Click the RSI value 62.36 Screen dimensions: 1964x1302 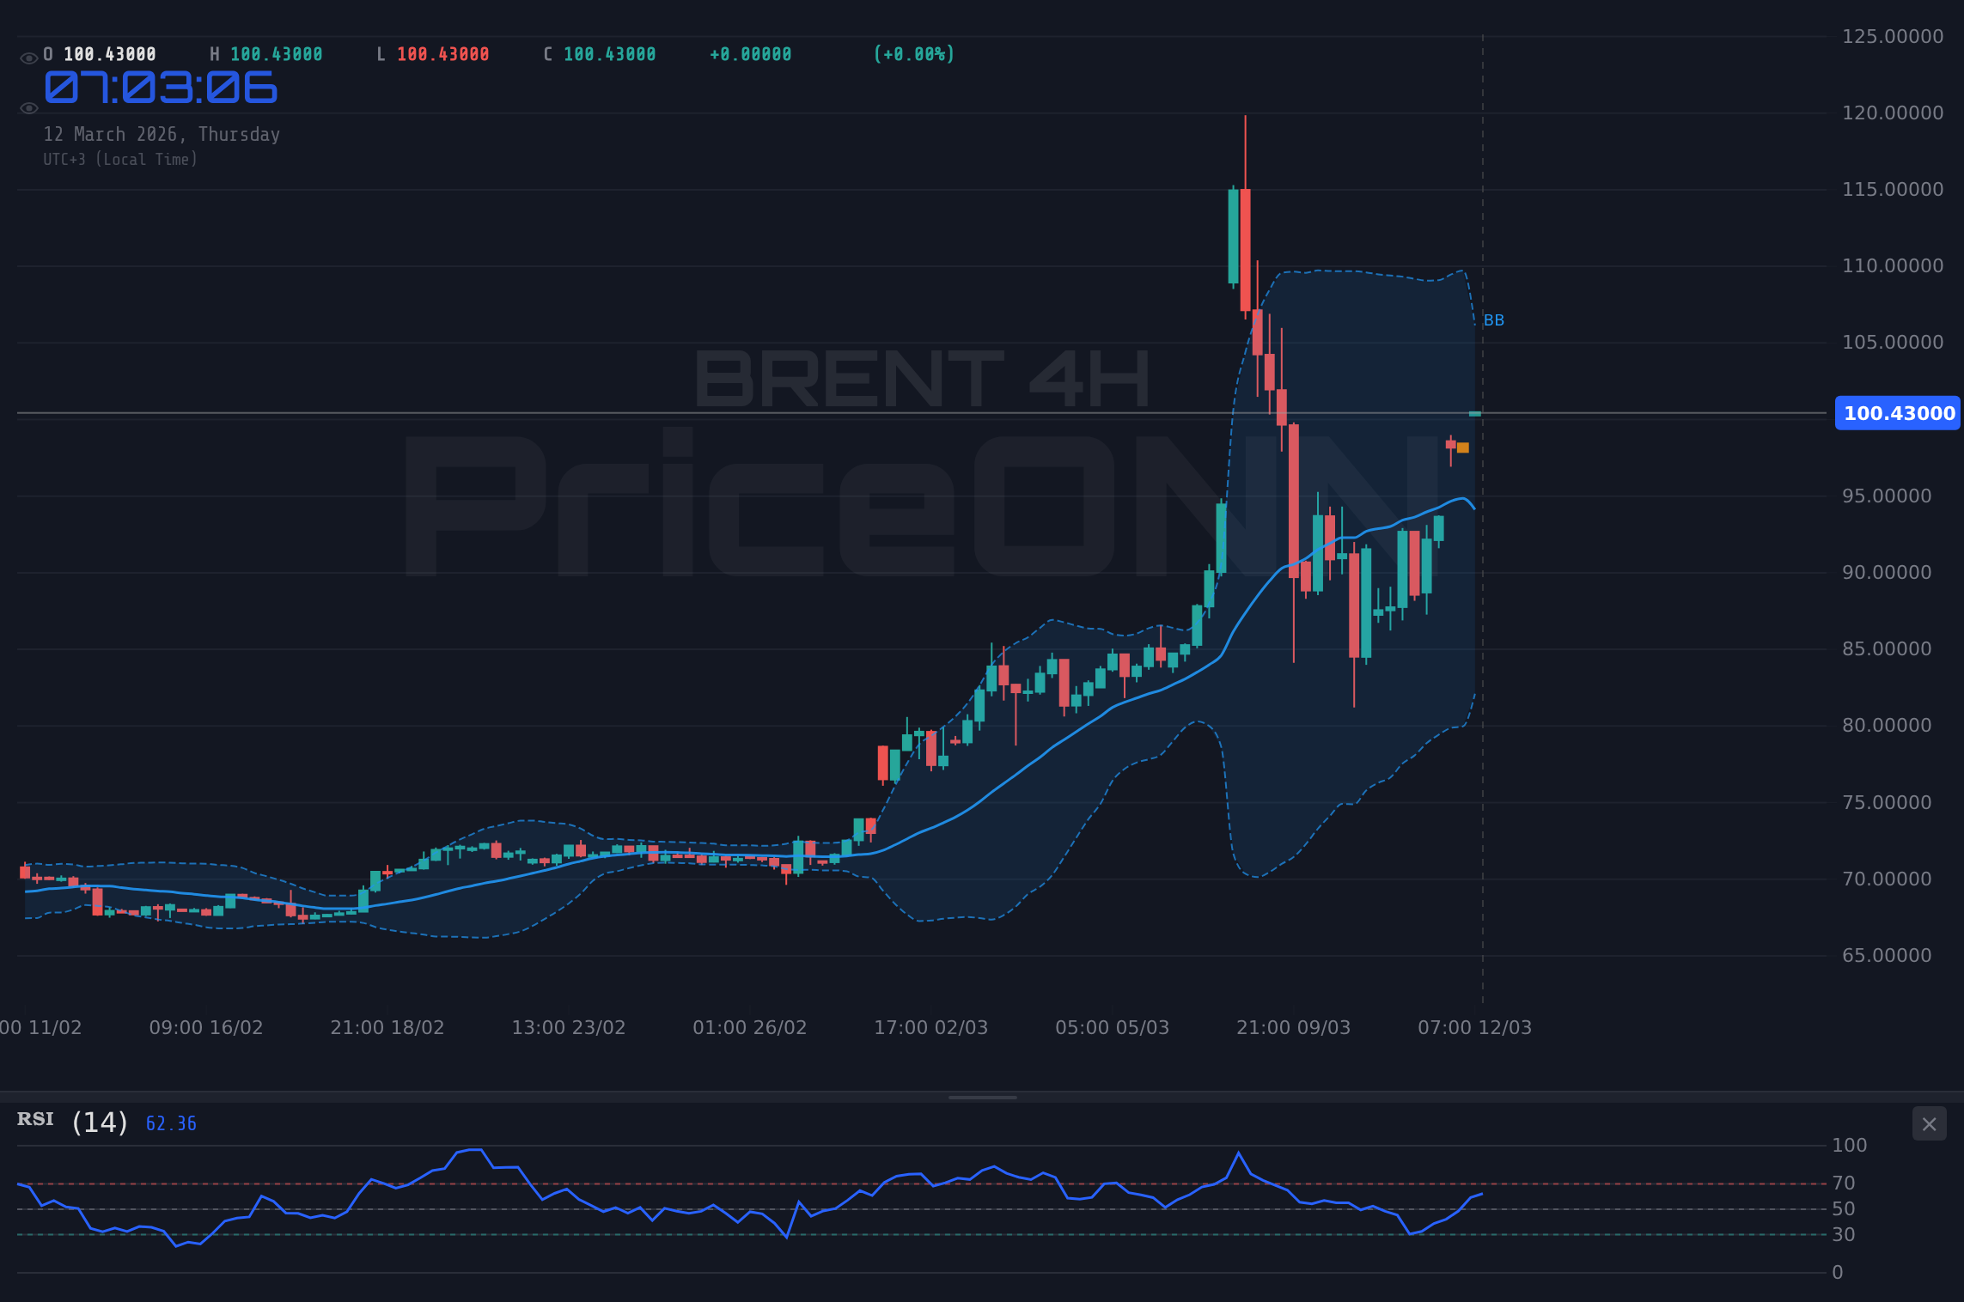coord(171,1124)
